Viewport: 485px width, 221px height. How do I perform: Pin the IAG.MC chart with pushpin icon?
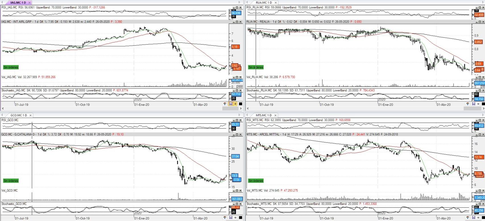[235, 104]
